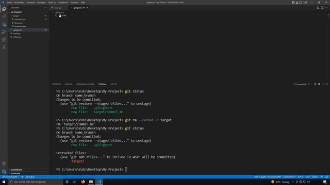Screen dimensions: 330x185
Task: Open the Anzeigen menu
Action: [41, 3]
